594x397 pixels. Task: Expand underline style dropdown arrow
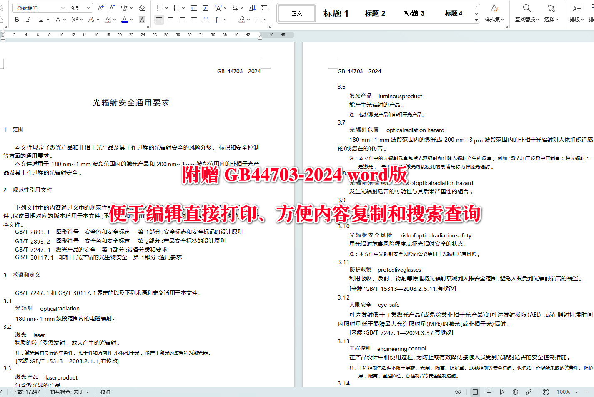(48, 20)
